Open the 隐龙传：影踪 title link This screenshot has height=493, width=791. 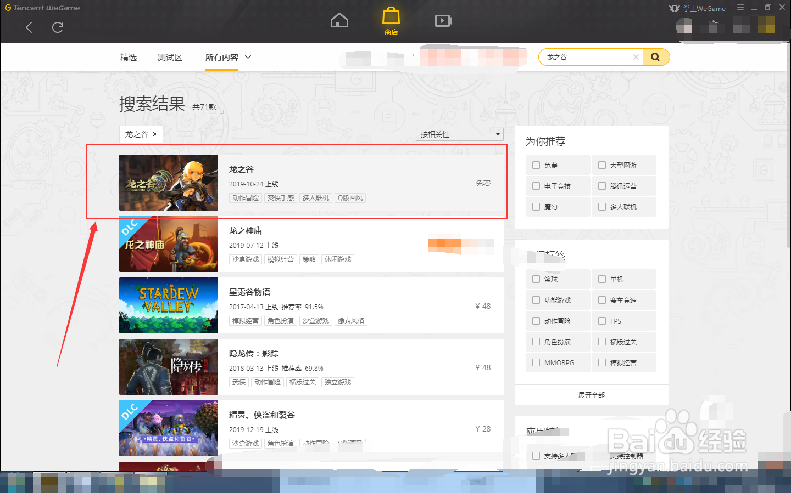(x=254, y=354)
